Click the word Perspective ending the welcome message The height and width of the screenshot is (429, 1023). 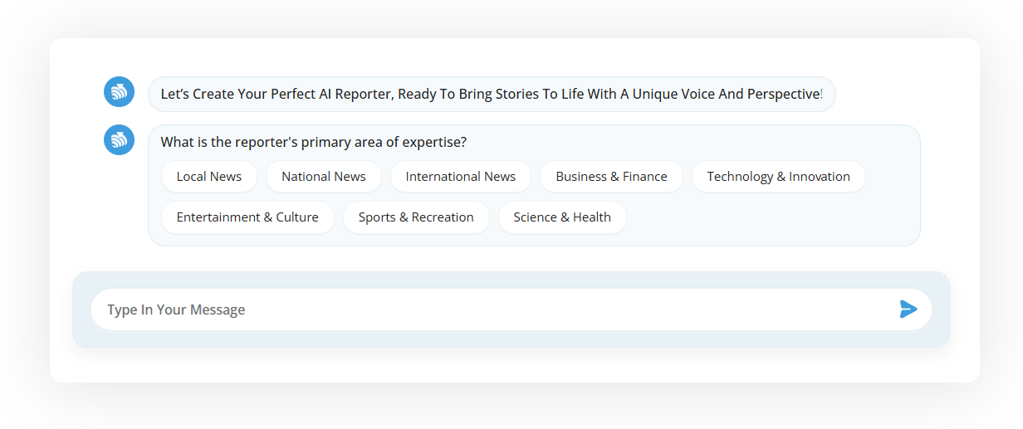pos(783,94)
